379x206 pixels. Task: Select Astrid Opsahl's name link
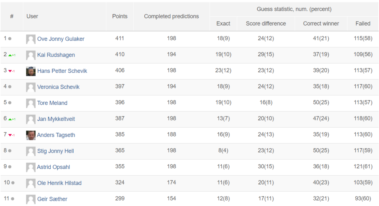[x=53, y=167]
